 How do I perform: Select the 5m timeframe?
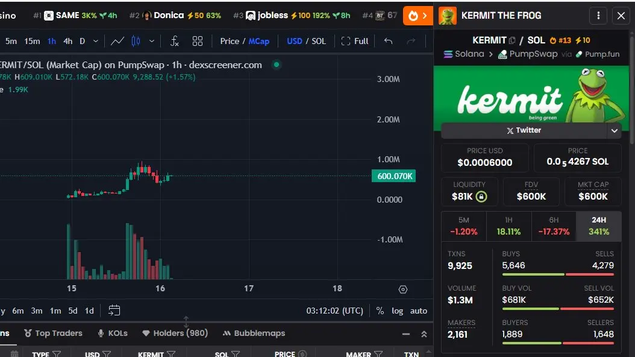point(11,41)
